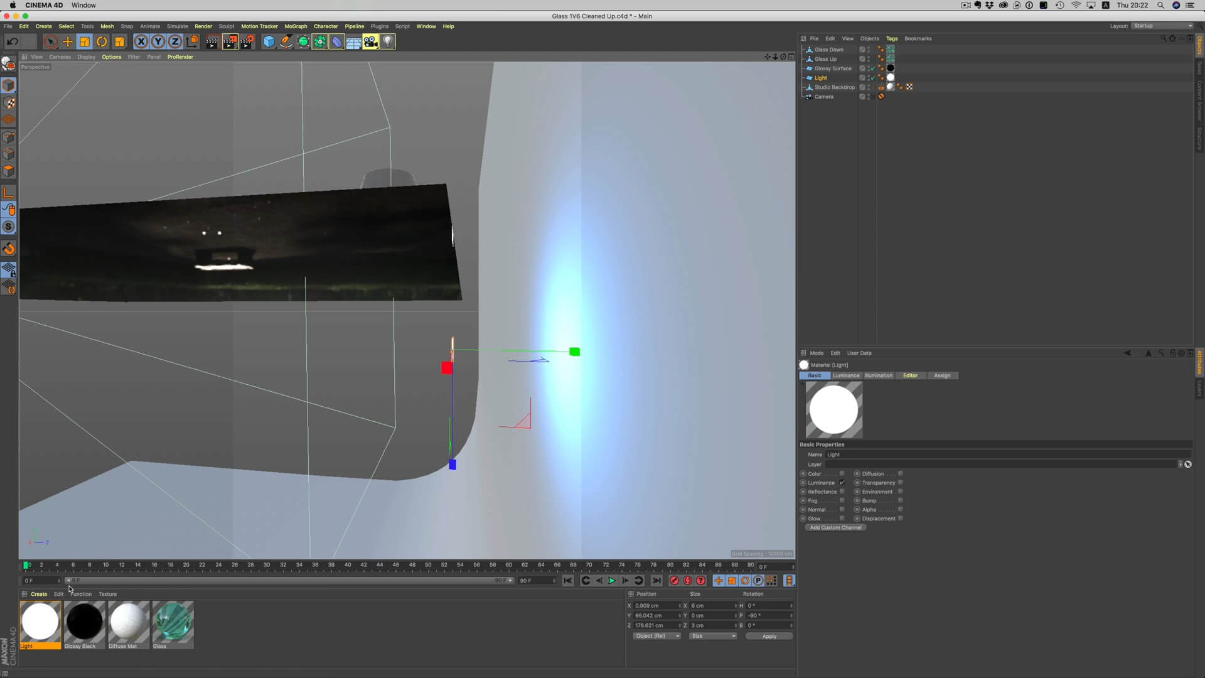Add a Cube primitive object

[x=269, y=41]
